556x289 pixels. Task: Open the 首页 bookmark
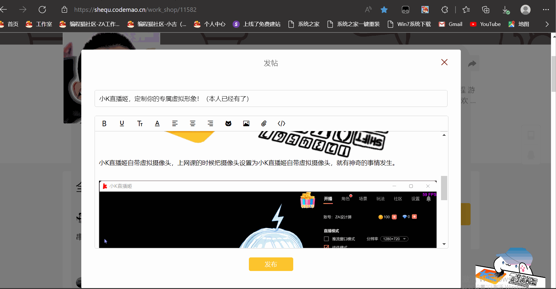click(9, 24)
